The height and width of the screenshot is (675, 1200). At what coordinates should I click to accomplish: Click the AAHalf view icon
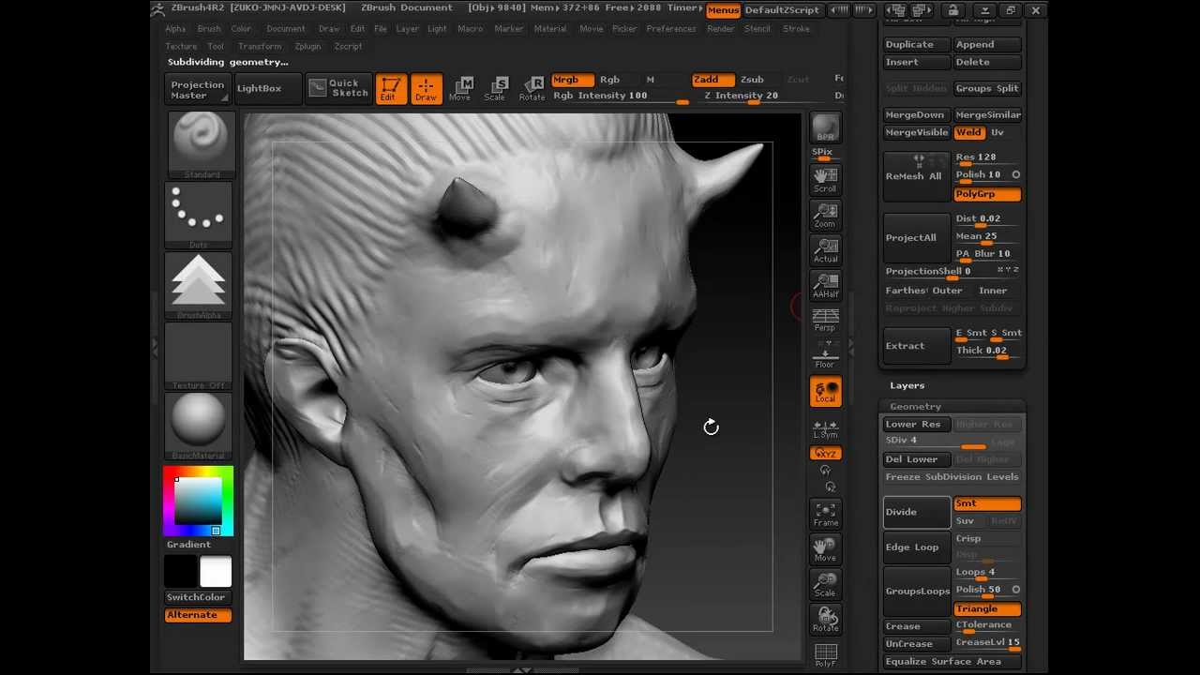click(x=825, y=285)
